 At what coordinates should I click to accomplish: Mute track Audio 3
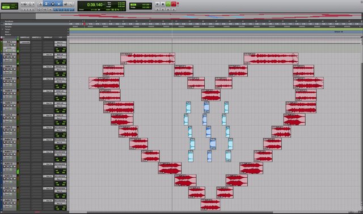click(x=14, y=57)
